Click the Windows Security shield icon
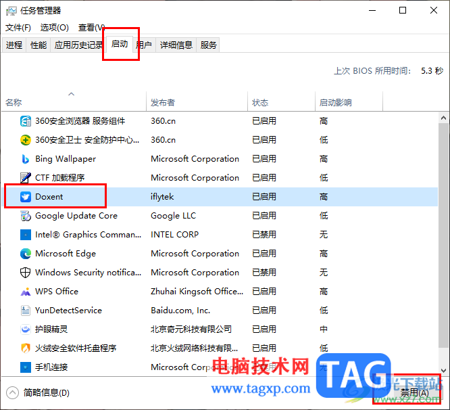 coord(26,273)
